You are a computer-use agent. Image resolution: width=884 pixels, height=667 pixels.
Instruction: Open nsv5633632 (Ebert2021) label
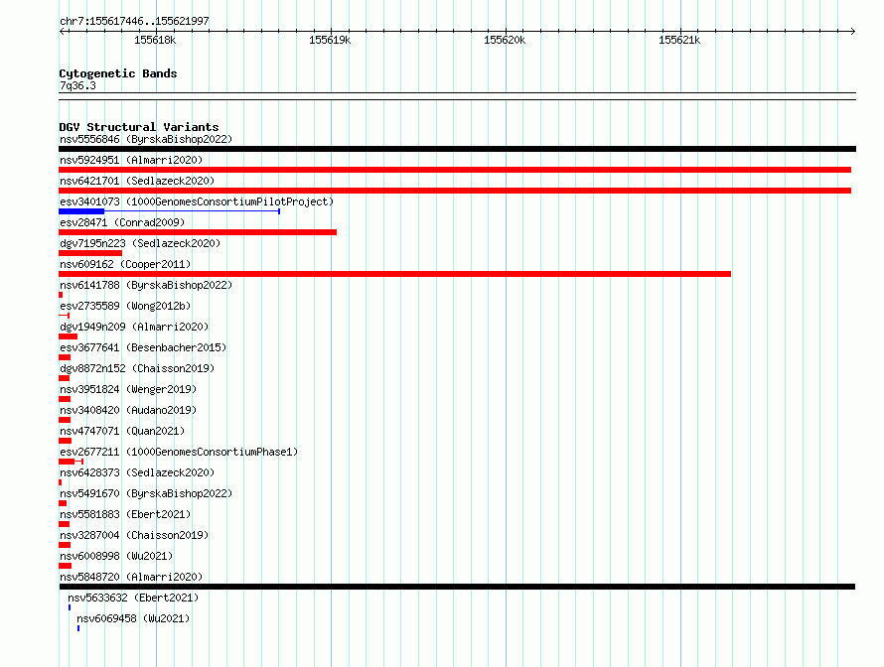133,598
